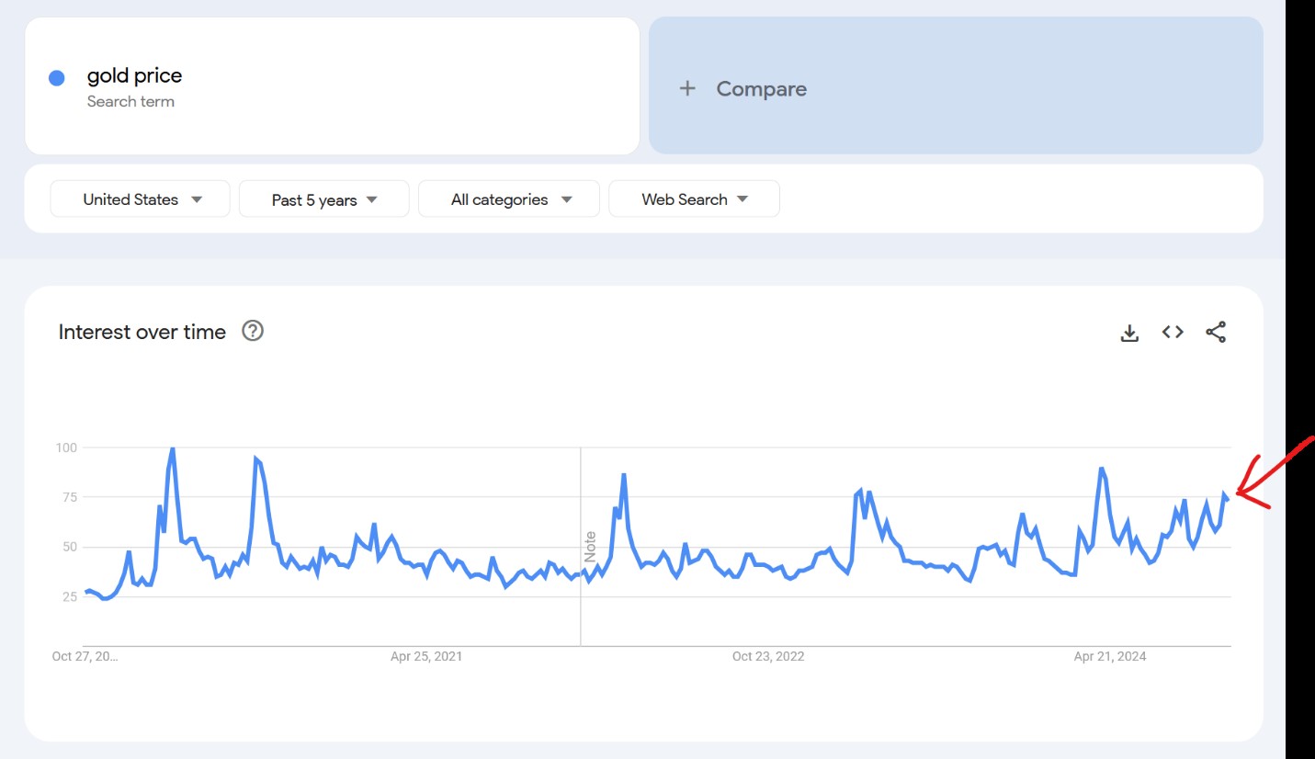
Task: Expand the Past 5 years dropdown
Action: (323, 199)
